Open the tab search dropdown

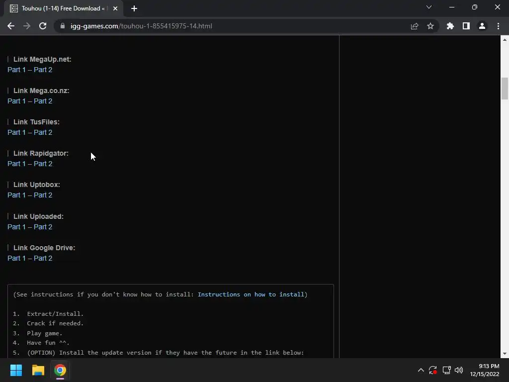point(429,7)
